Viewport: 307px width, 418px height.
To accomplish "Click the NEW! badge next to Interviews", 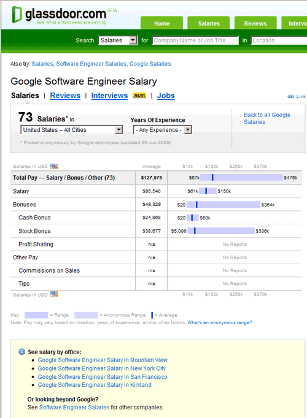I will pos(139,96).
